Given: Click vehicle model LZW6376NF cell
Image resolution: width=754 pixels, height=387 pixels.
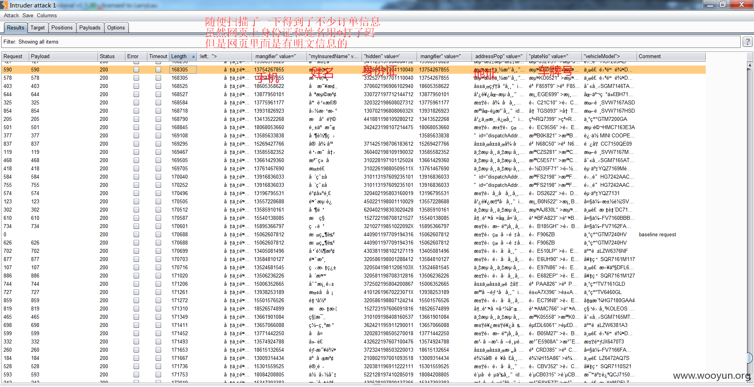Looking at the screenshot, I should 605,251.
